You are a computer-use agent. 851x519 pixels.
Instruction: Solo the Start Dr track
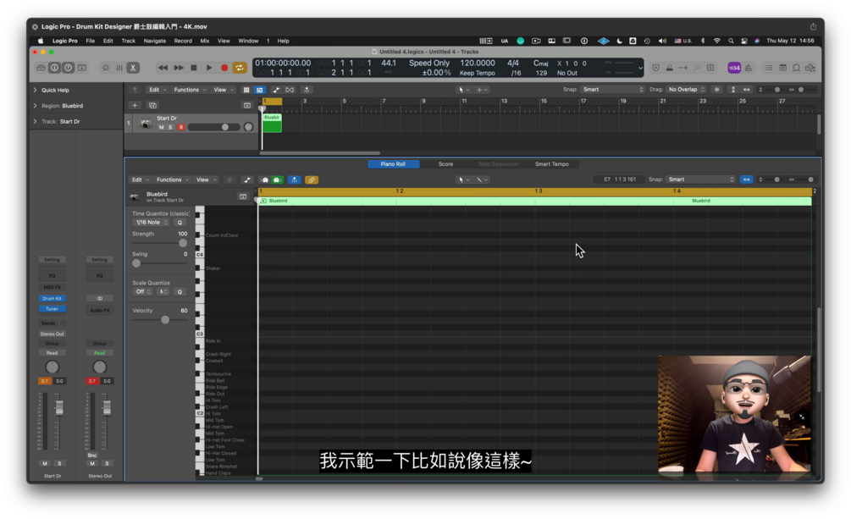coord(170,127)
